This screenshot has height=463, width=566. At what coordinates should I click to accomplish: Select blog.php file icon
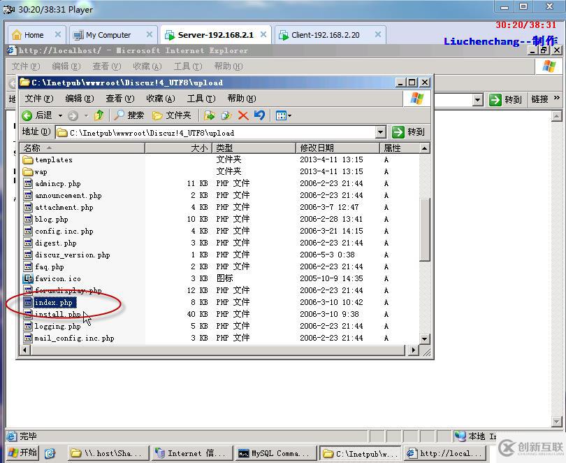(28, 219)
